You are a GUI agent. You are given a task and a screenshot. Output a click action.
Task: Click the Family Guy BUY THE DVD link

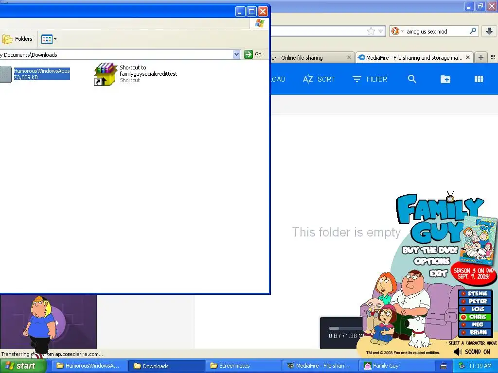[x=430, y=250]
